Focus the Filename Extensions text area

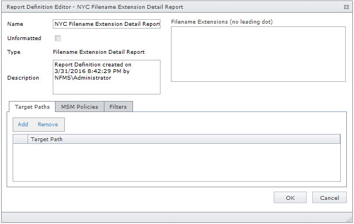258,54
